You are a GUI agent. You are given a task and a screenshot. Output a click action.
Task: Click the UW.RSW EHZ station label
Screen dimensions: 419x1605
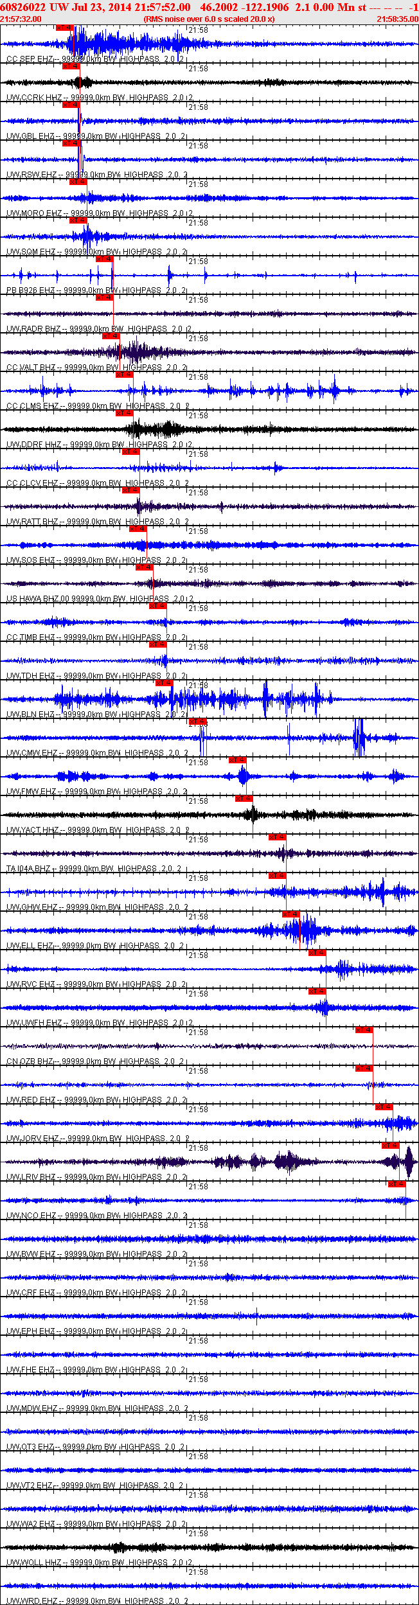click(32, 175)
